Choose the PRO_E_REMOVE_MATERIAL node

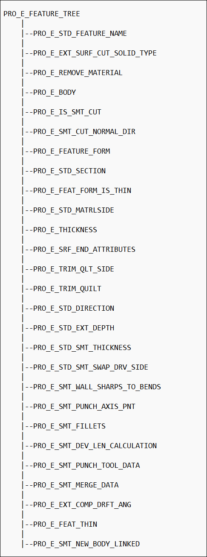(x=78, y=73)
